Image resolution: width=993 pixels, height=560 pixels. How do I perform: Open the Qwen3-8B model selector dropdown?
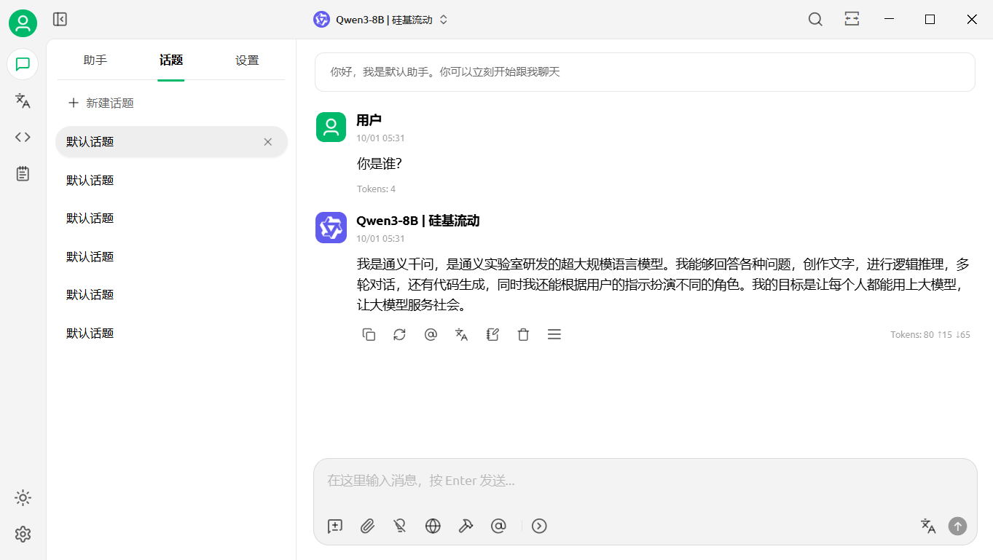point(380,20)
